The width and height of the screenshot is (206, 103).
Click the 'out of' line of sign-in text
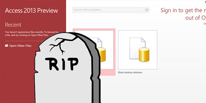pos(195,18)
